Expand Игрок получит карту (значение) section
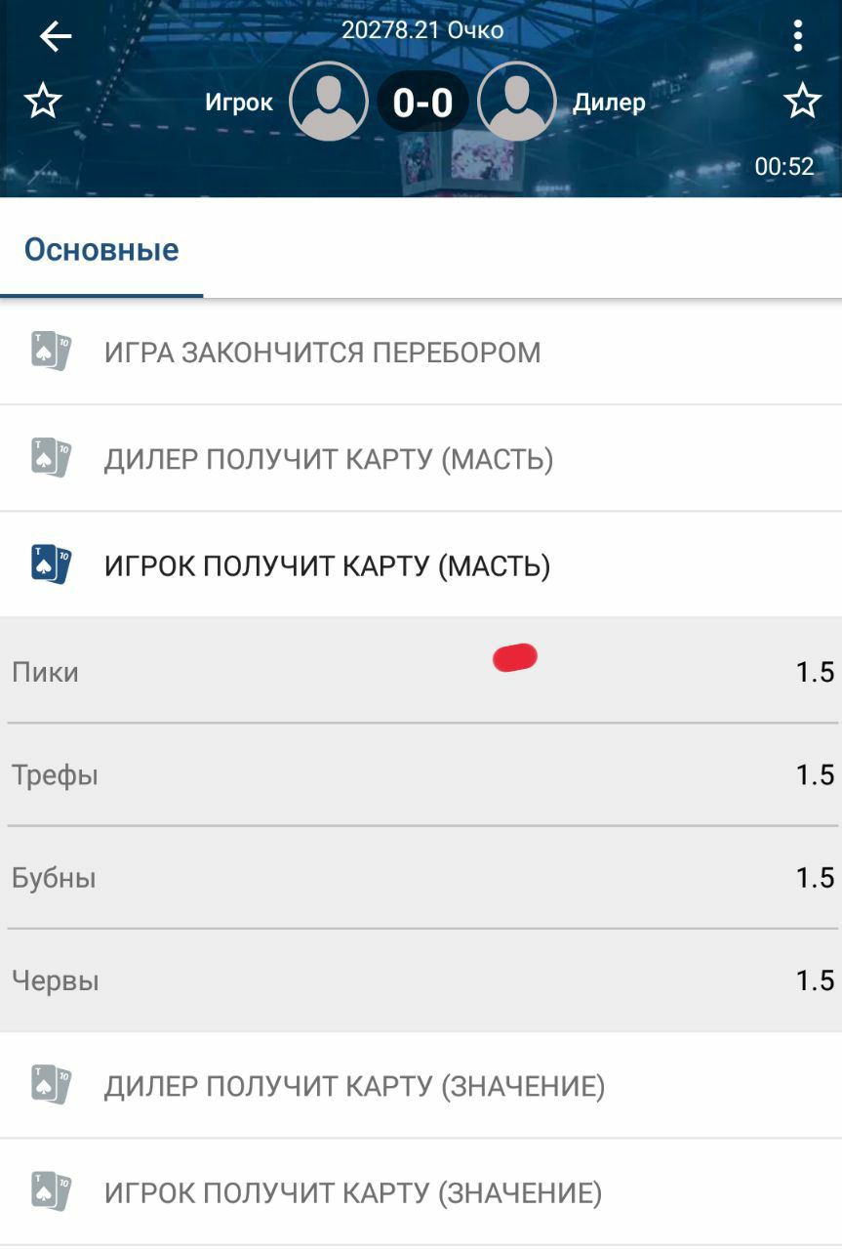The height and width of the screenshot is (1250, 842). (352, 1192)
